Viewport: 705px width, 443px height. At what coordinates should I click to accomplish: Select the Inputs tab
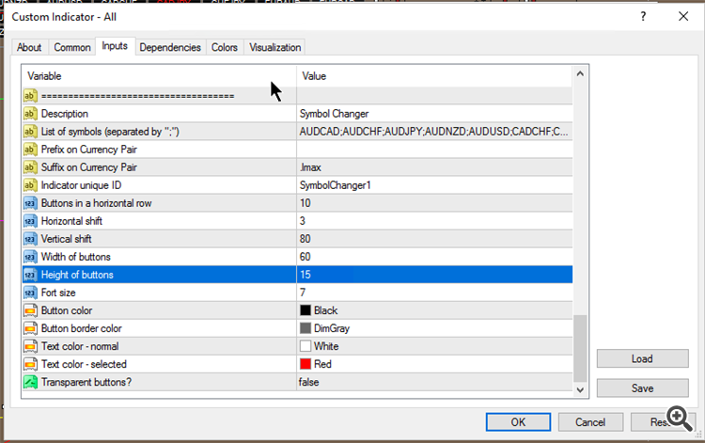point(115,46)
